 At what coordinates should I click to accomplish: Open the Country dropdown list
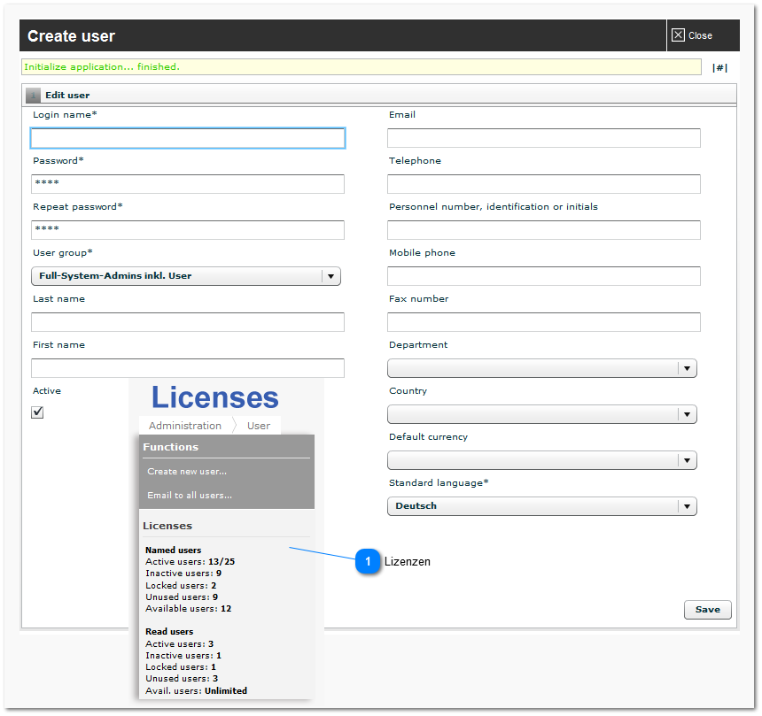pyautogui.click(x=542, y=414)
